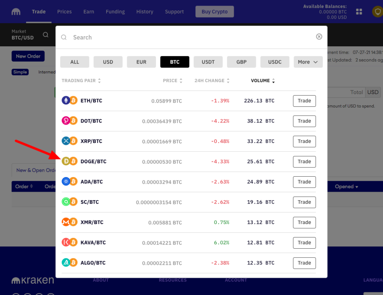Click the USD unit beside the Total field
Image resolution: width=383 pixels, height=295 pixels.
point(373,92)
